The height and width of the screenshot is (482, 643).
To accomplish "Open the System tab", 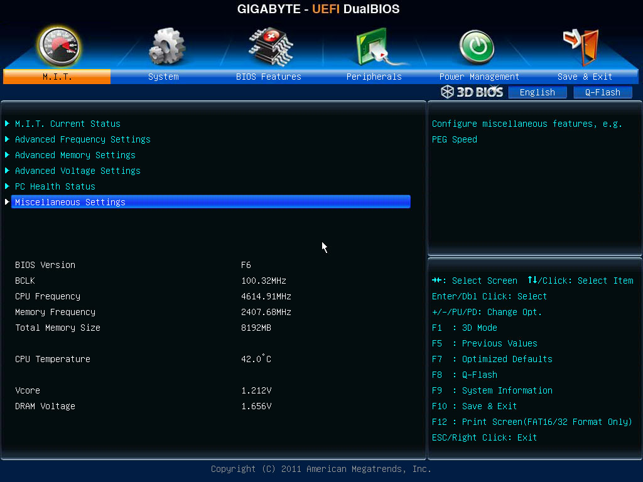I will point(163,77).
